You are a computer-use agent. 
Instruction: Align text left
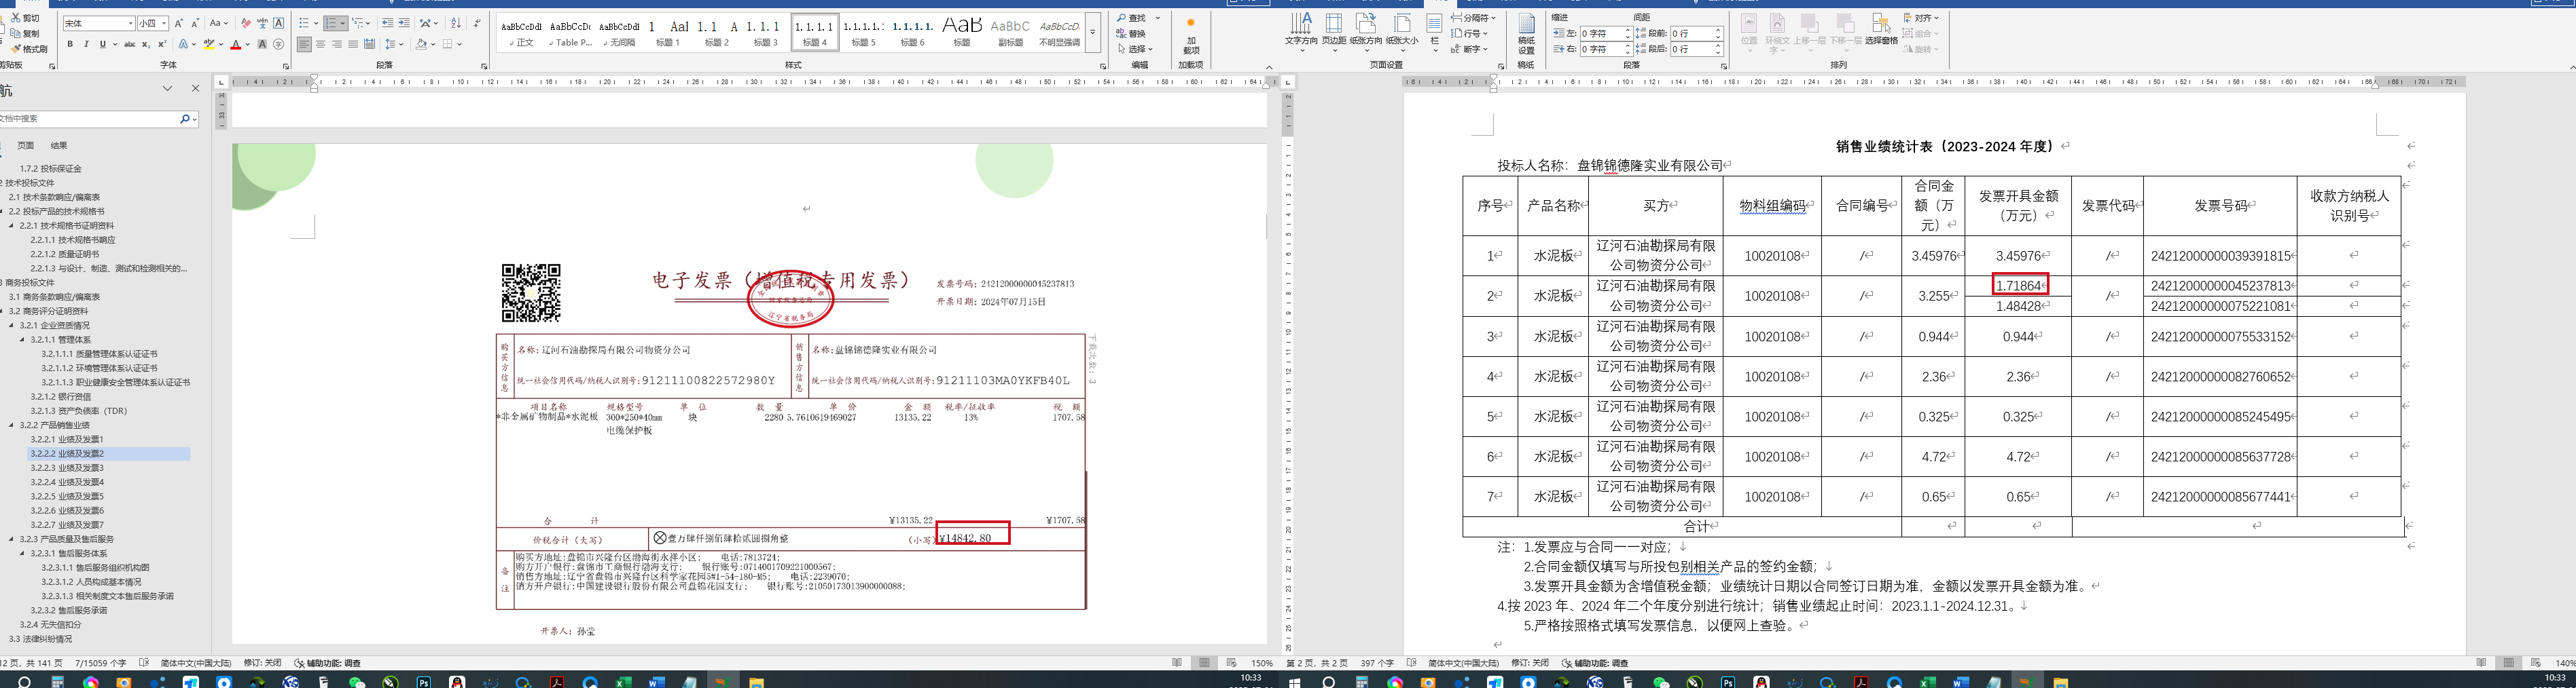(304, 44)
